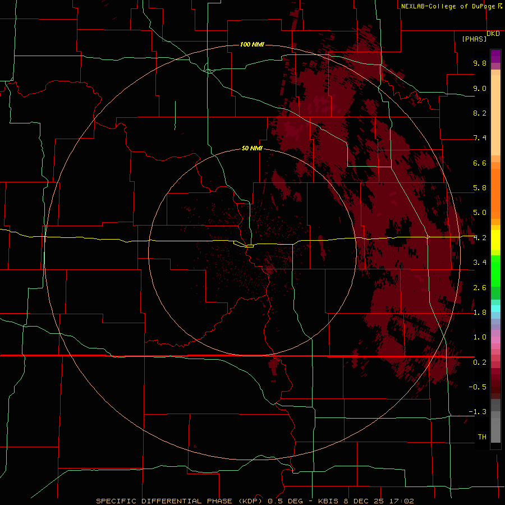This screenshot has width=505, height=505.
Task: Select the 8.2 scale value
Action: 480,113
